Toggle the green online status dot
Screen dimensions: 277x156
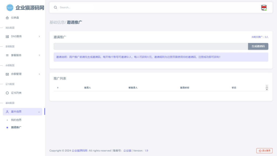click(266, 10)
